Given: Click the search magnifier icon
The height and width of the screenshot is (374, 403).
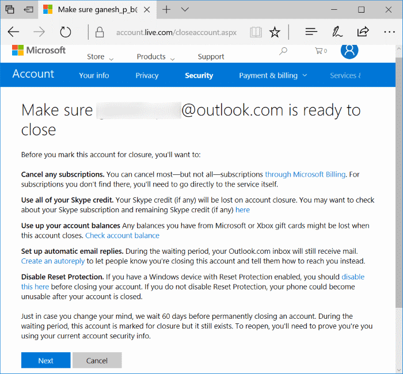Looking at the screenshot, I should (x=283, y=51).
